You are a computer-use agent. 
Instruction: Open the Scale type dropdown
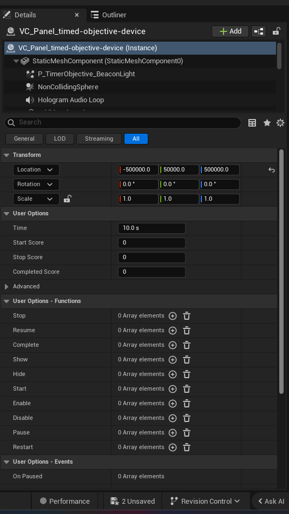36,199
